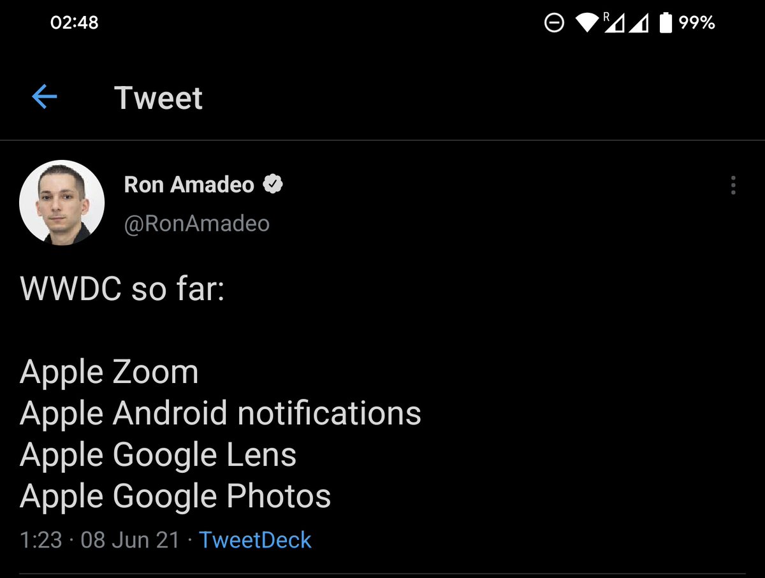Tap the "Apple Zoom" line in tweet
This screenshot has width=765, height=578.
tap(109, 372)
